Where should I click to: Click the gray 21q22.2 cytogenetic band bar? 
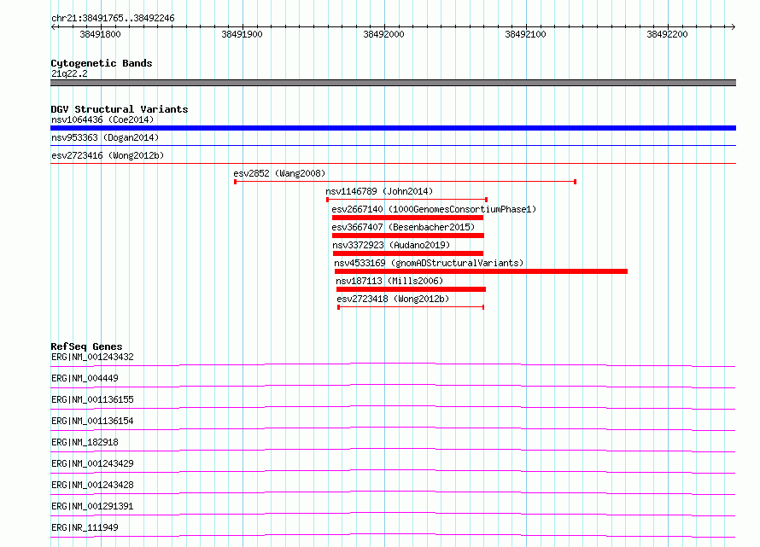point(393,83)
